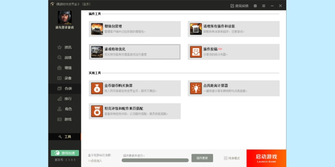Minimize the box window
Viewport: 335px width, 167px height.
coord(272,6)
